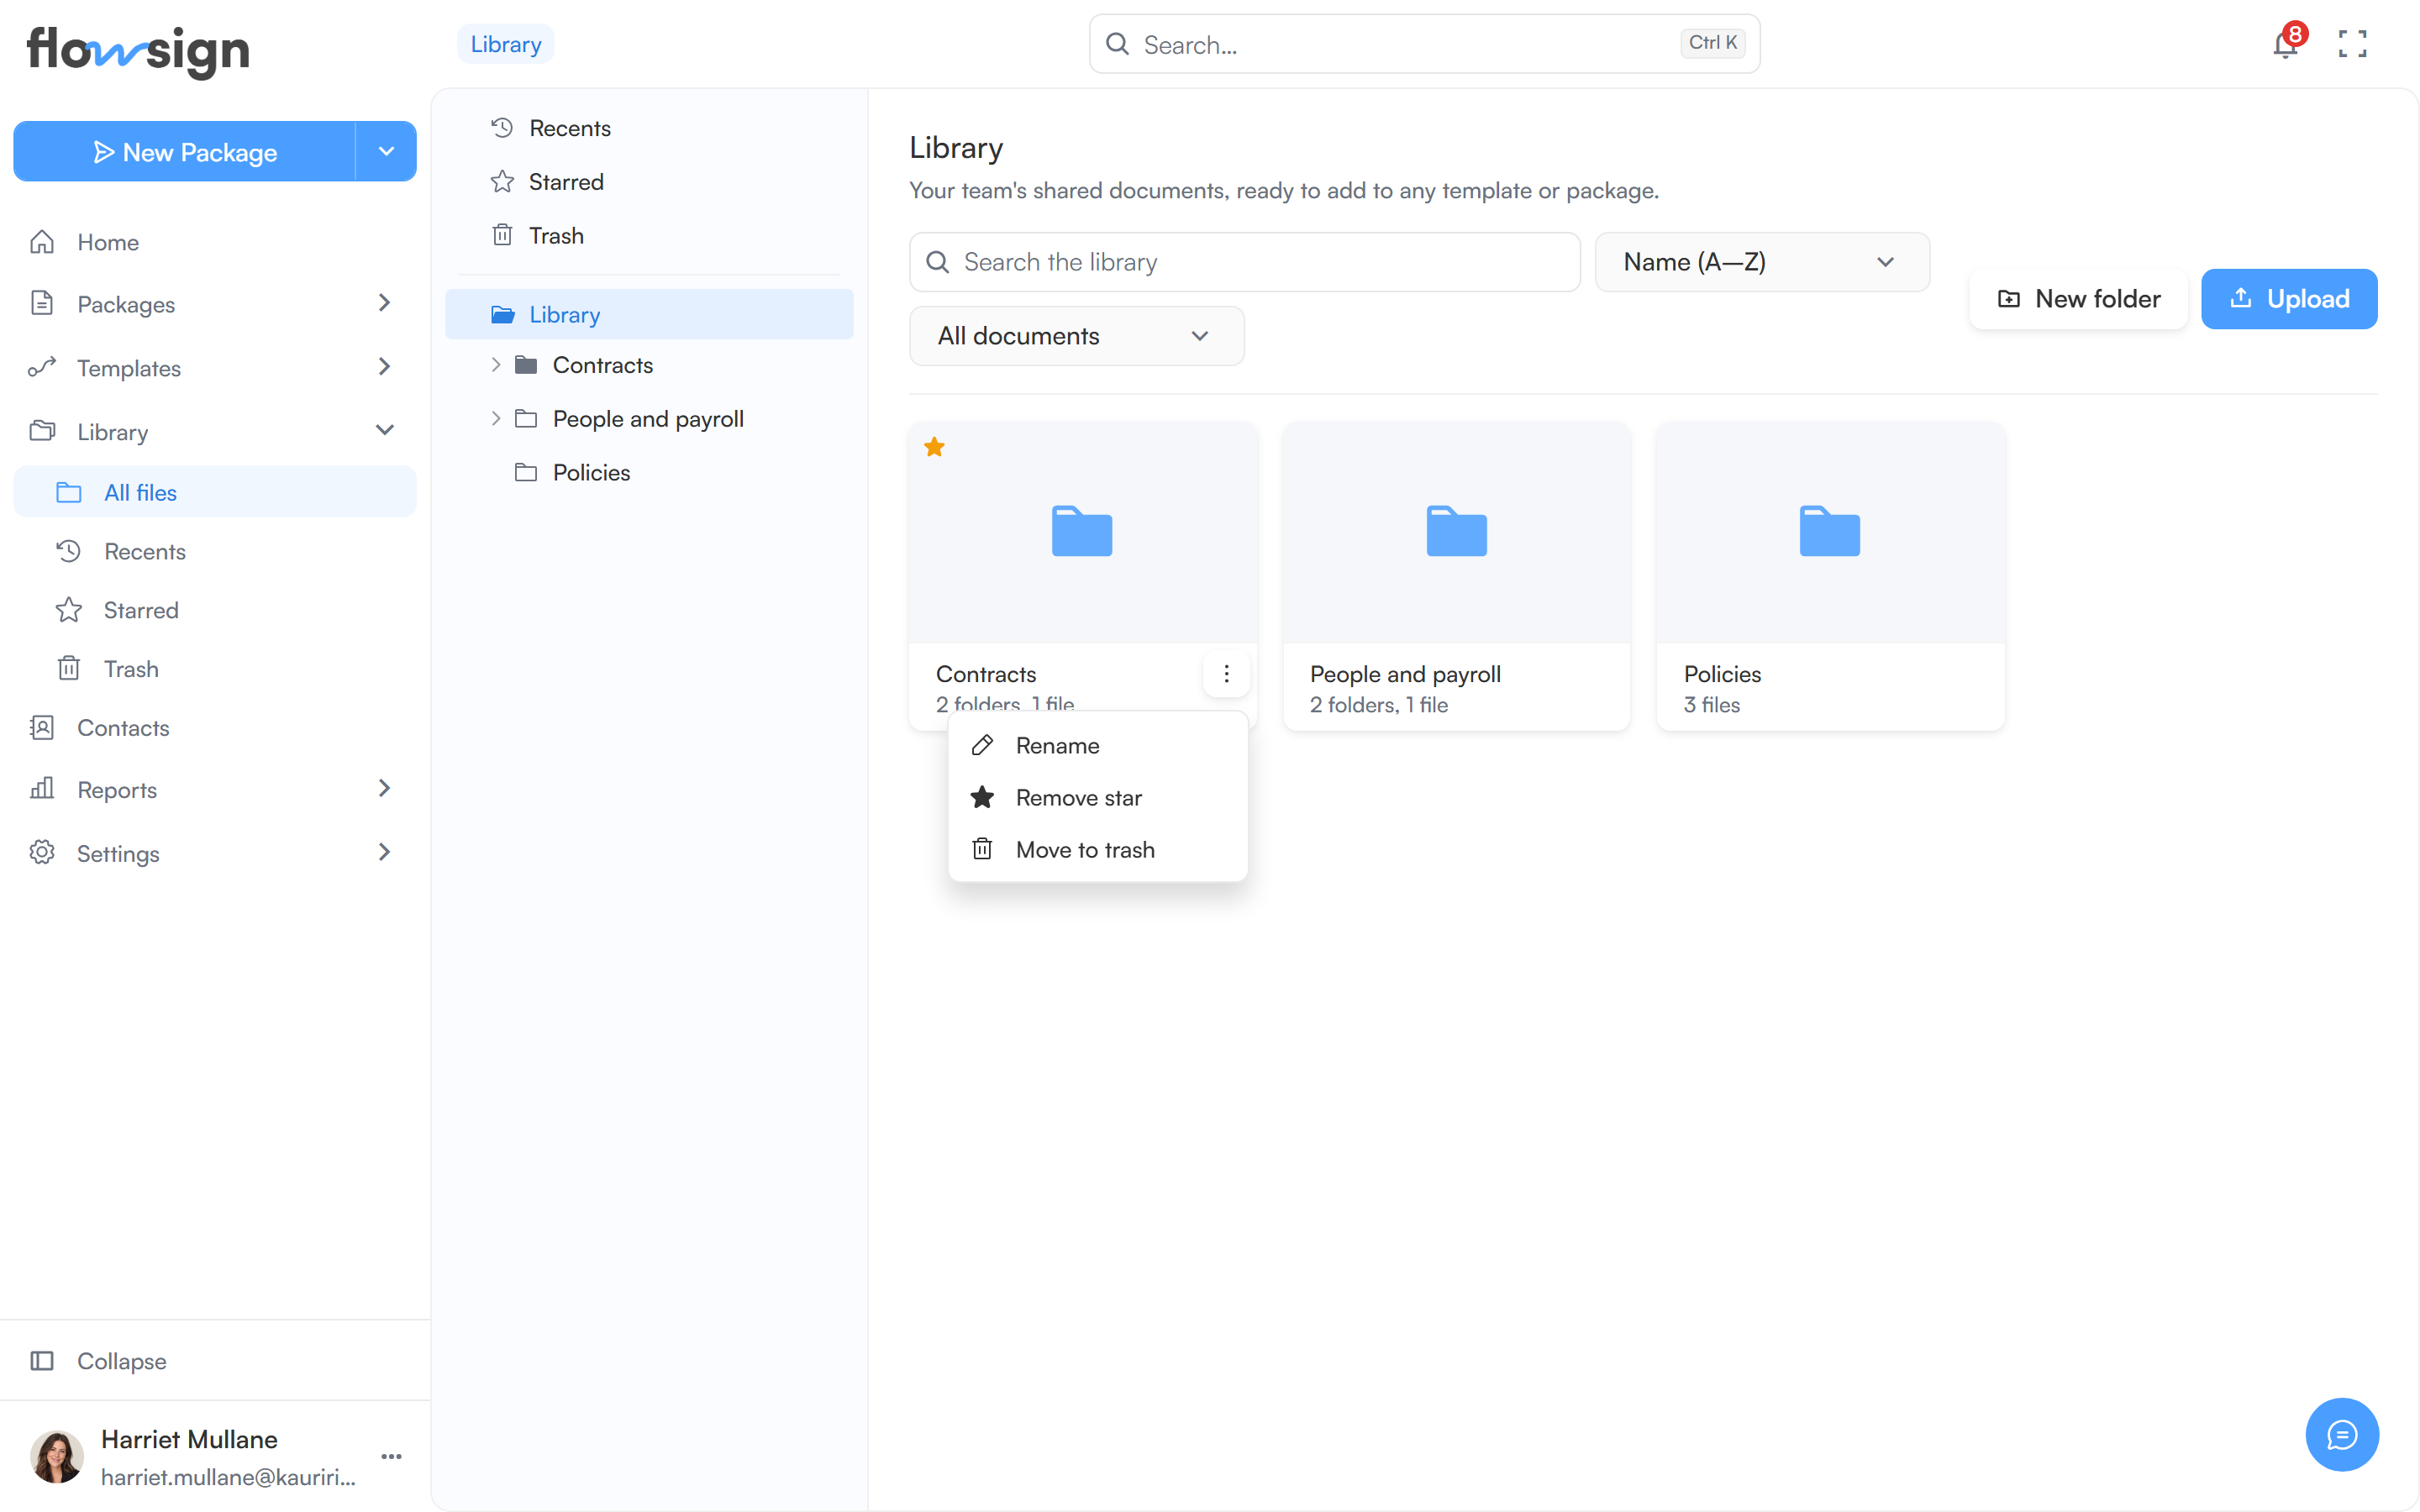Select All files in sidebar
Image resolution: width=2420 pixels, height=1512 pixels.
point(214,492)
